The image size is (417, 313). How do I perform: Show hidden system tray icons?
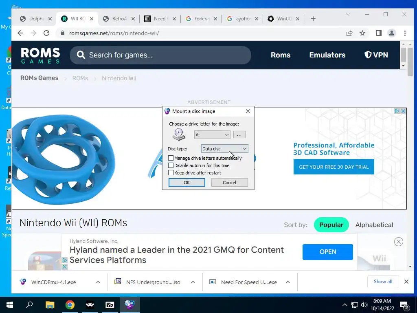(345, 305)
